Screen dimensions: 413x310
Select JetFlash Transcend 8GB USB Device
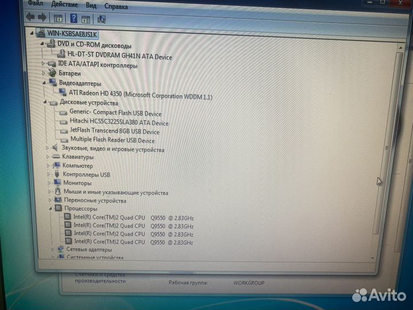click(115, 131)
